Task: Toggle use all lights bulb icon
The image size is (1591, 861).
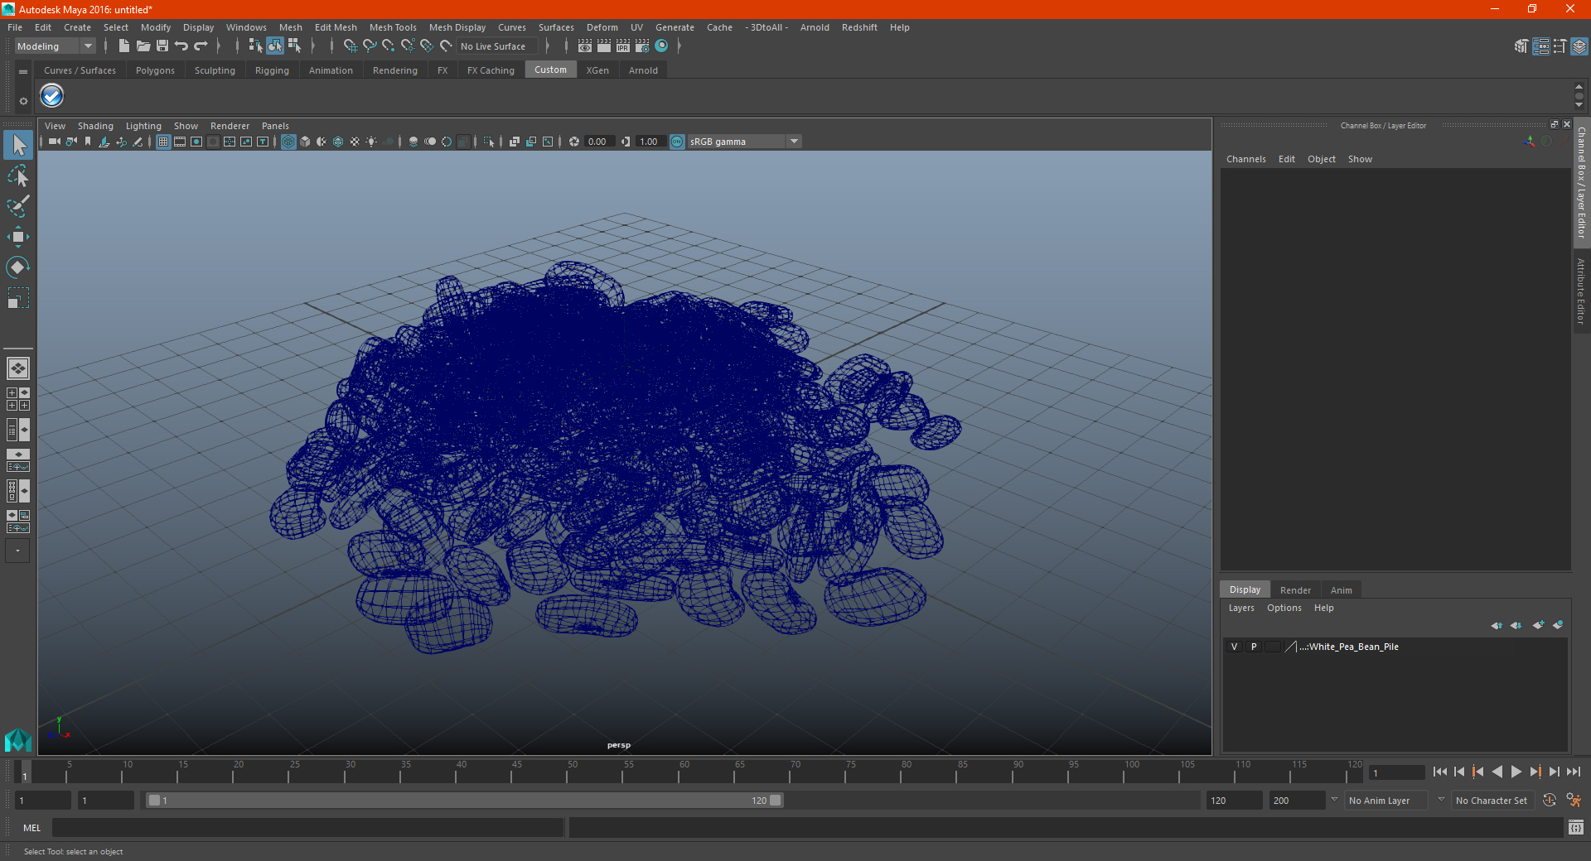Action: point(371,142)
